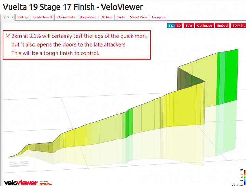Screen dimensions: 246x186
Task: Click the Spin button
Action: (189, 26)
